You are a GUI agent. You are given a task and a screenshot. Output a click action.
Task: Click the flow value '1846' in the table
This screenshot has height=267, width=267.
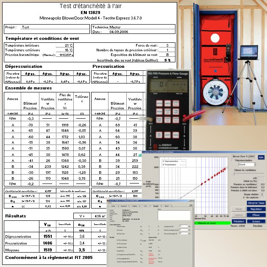65,131
